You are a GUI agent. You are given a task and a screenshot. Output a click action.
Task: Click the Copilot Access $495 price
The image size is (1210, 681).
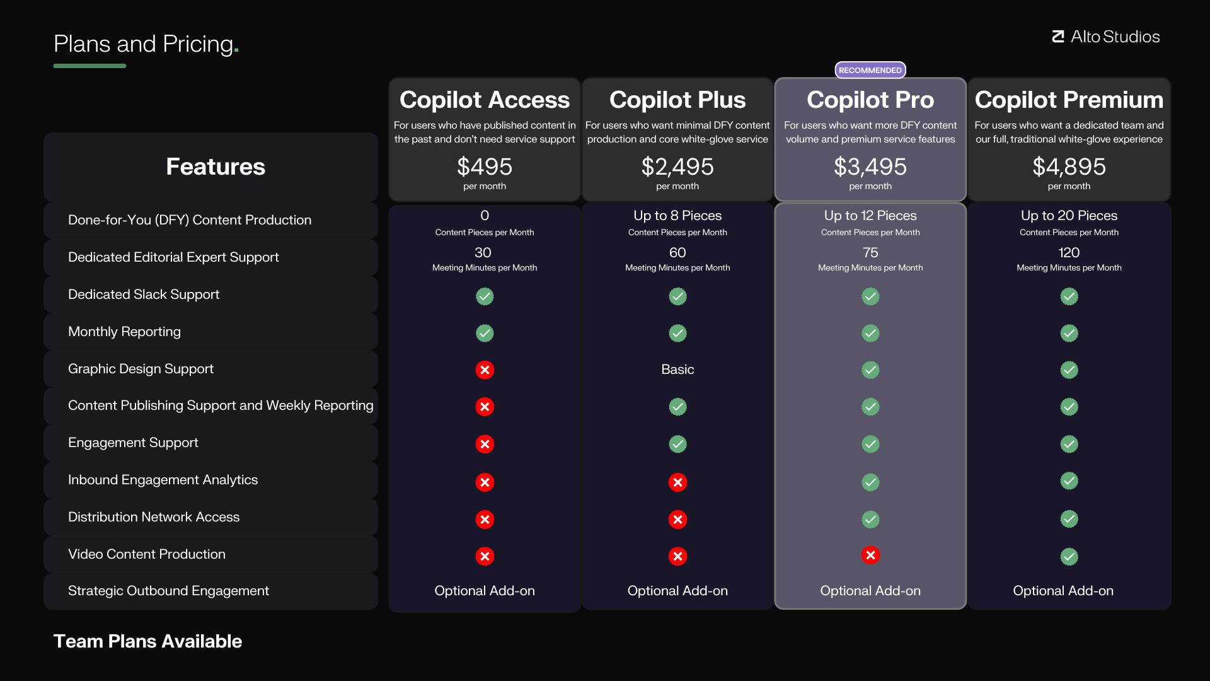(484, 166)
